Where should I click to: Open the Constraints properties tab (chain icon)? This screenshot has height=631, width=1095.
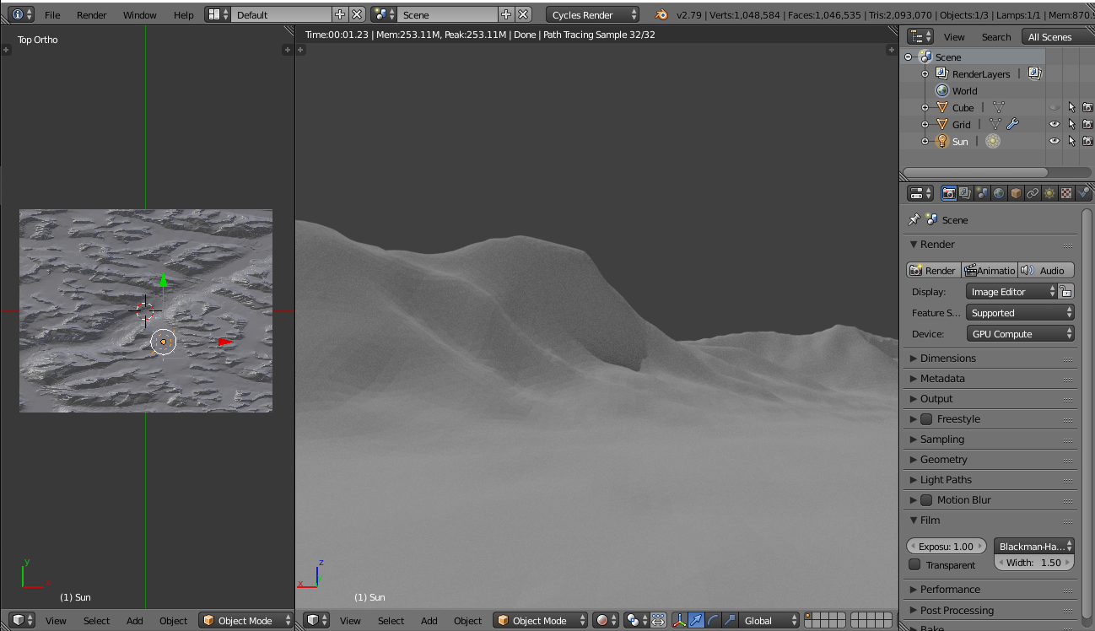click(1033, 193)
